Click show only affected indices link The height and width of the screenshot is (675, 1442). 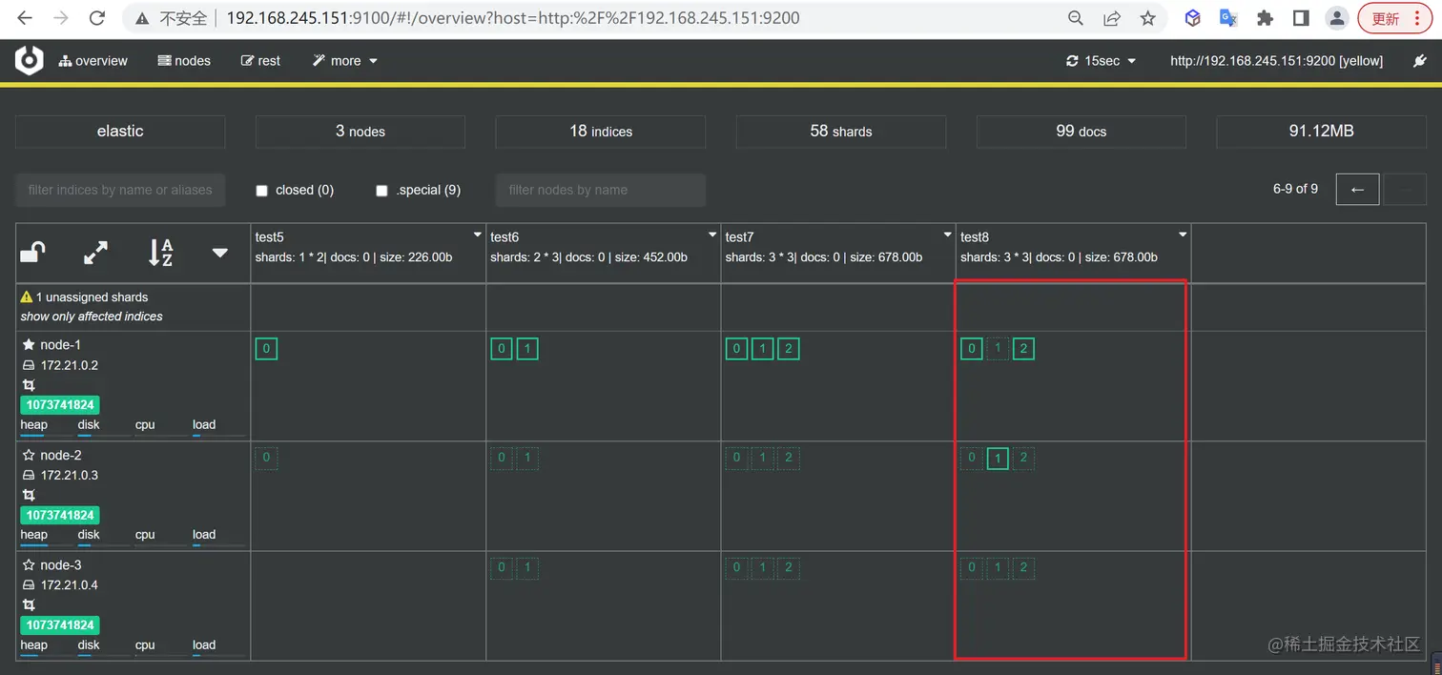(92, 317)
